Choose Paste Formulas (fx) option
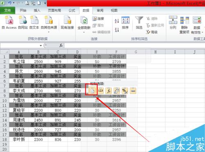Viewport: 205px width, 152px height. coord(109,91)
